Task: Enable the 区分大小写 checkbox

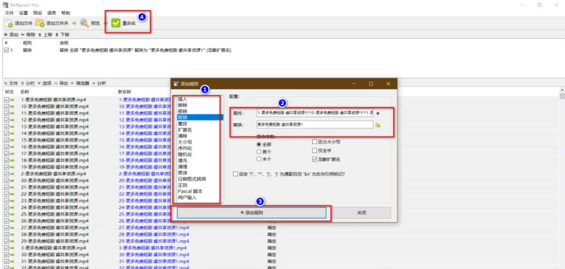Action: pyautogui.click(x=315, y=142)
